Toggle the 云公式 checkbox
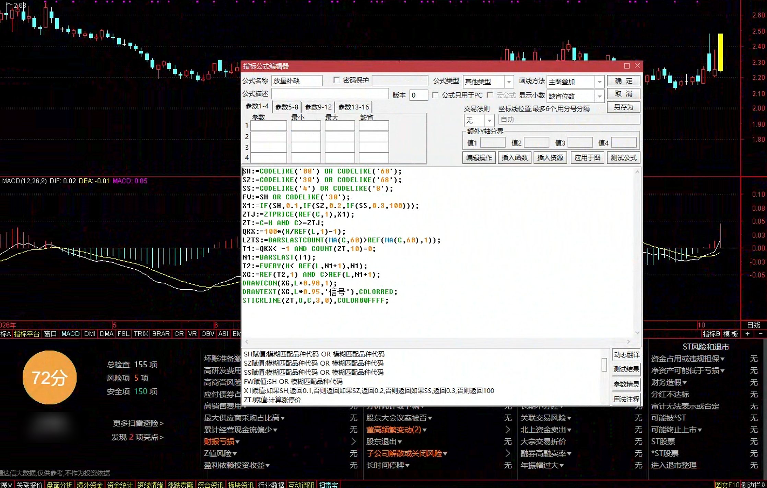 [x=490, y=95]
